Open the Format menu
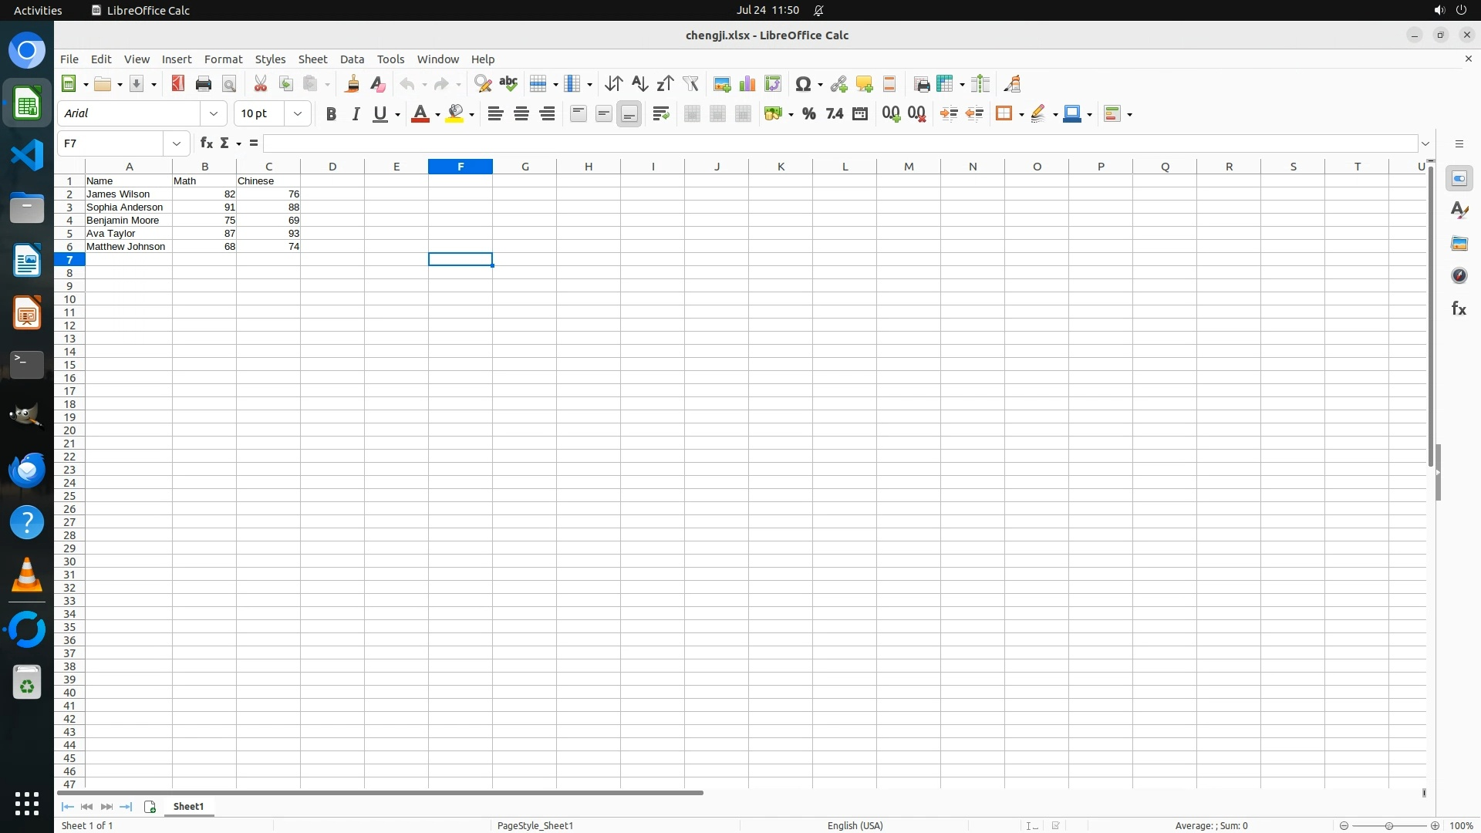This screenshot has width=1481, height=833. pyautogui.click(x=223, y=59)
